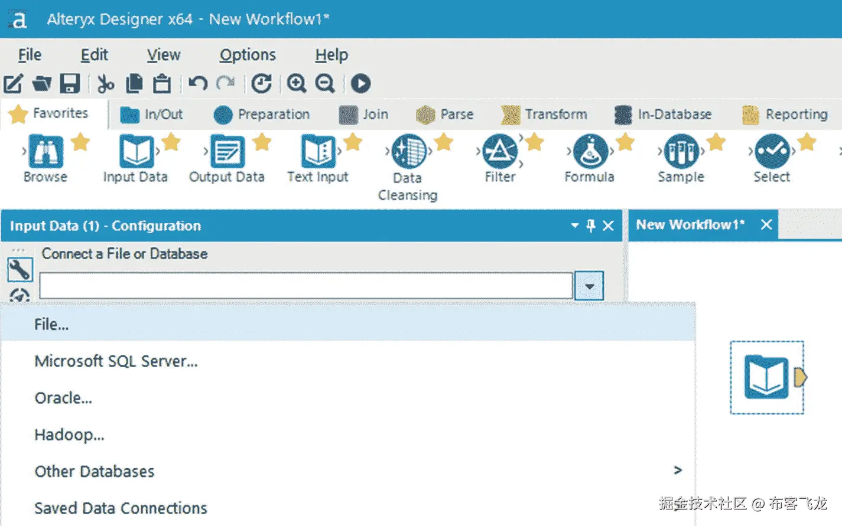Open the File menu

coord(30,55)
